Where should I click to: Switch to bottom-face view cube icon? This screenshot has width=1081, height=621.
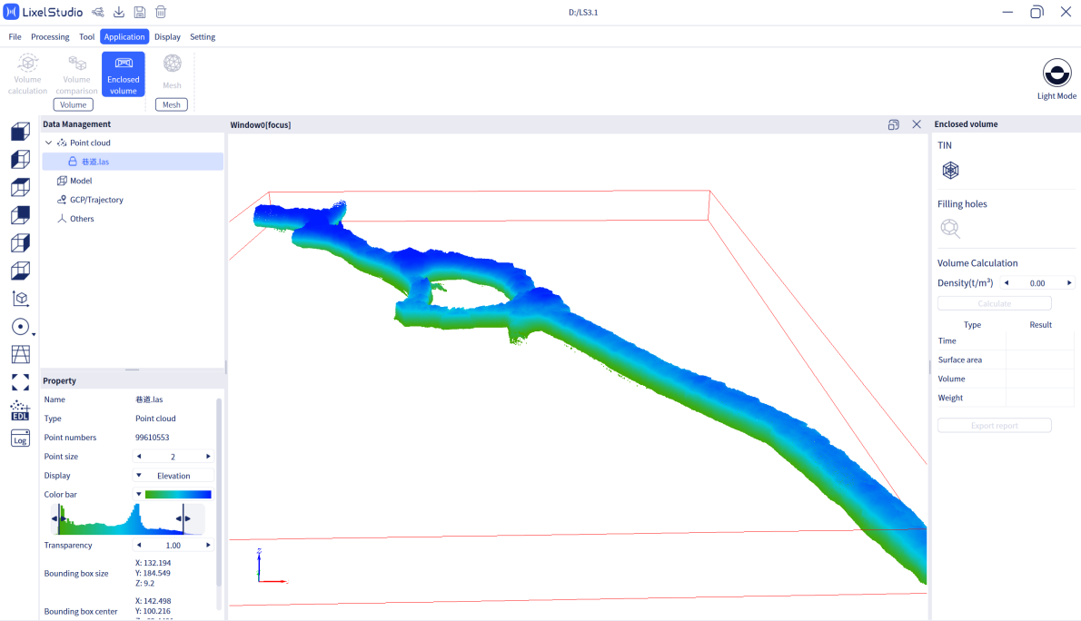click(20, 271)
